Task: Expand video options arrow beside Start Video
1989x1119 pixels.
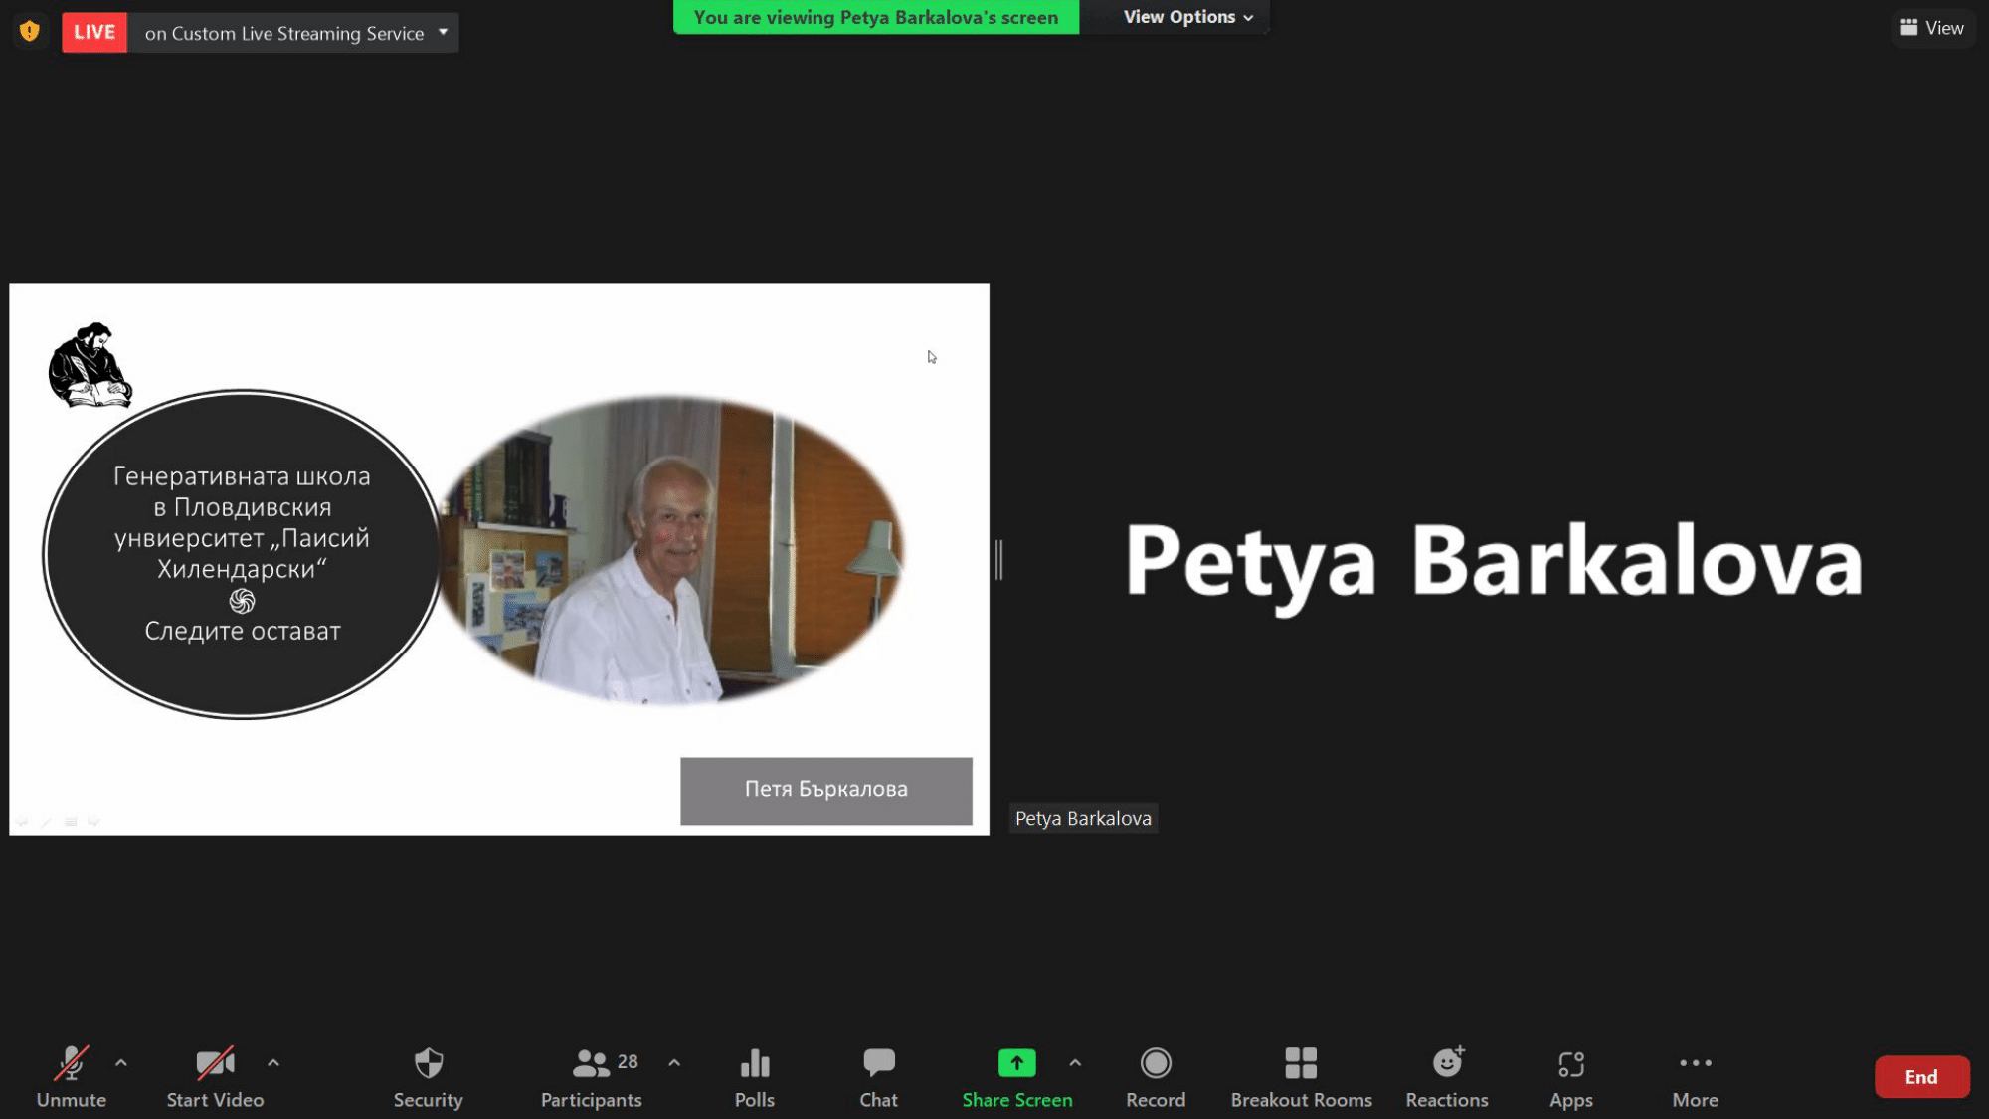Action: (273, 1062)
